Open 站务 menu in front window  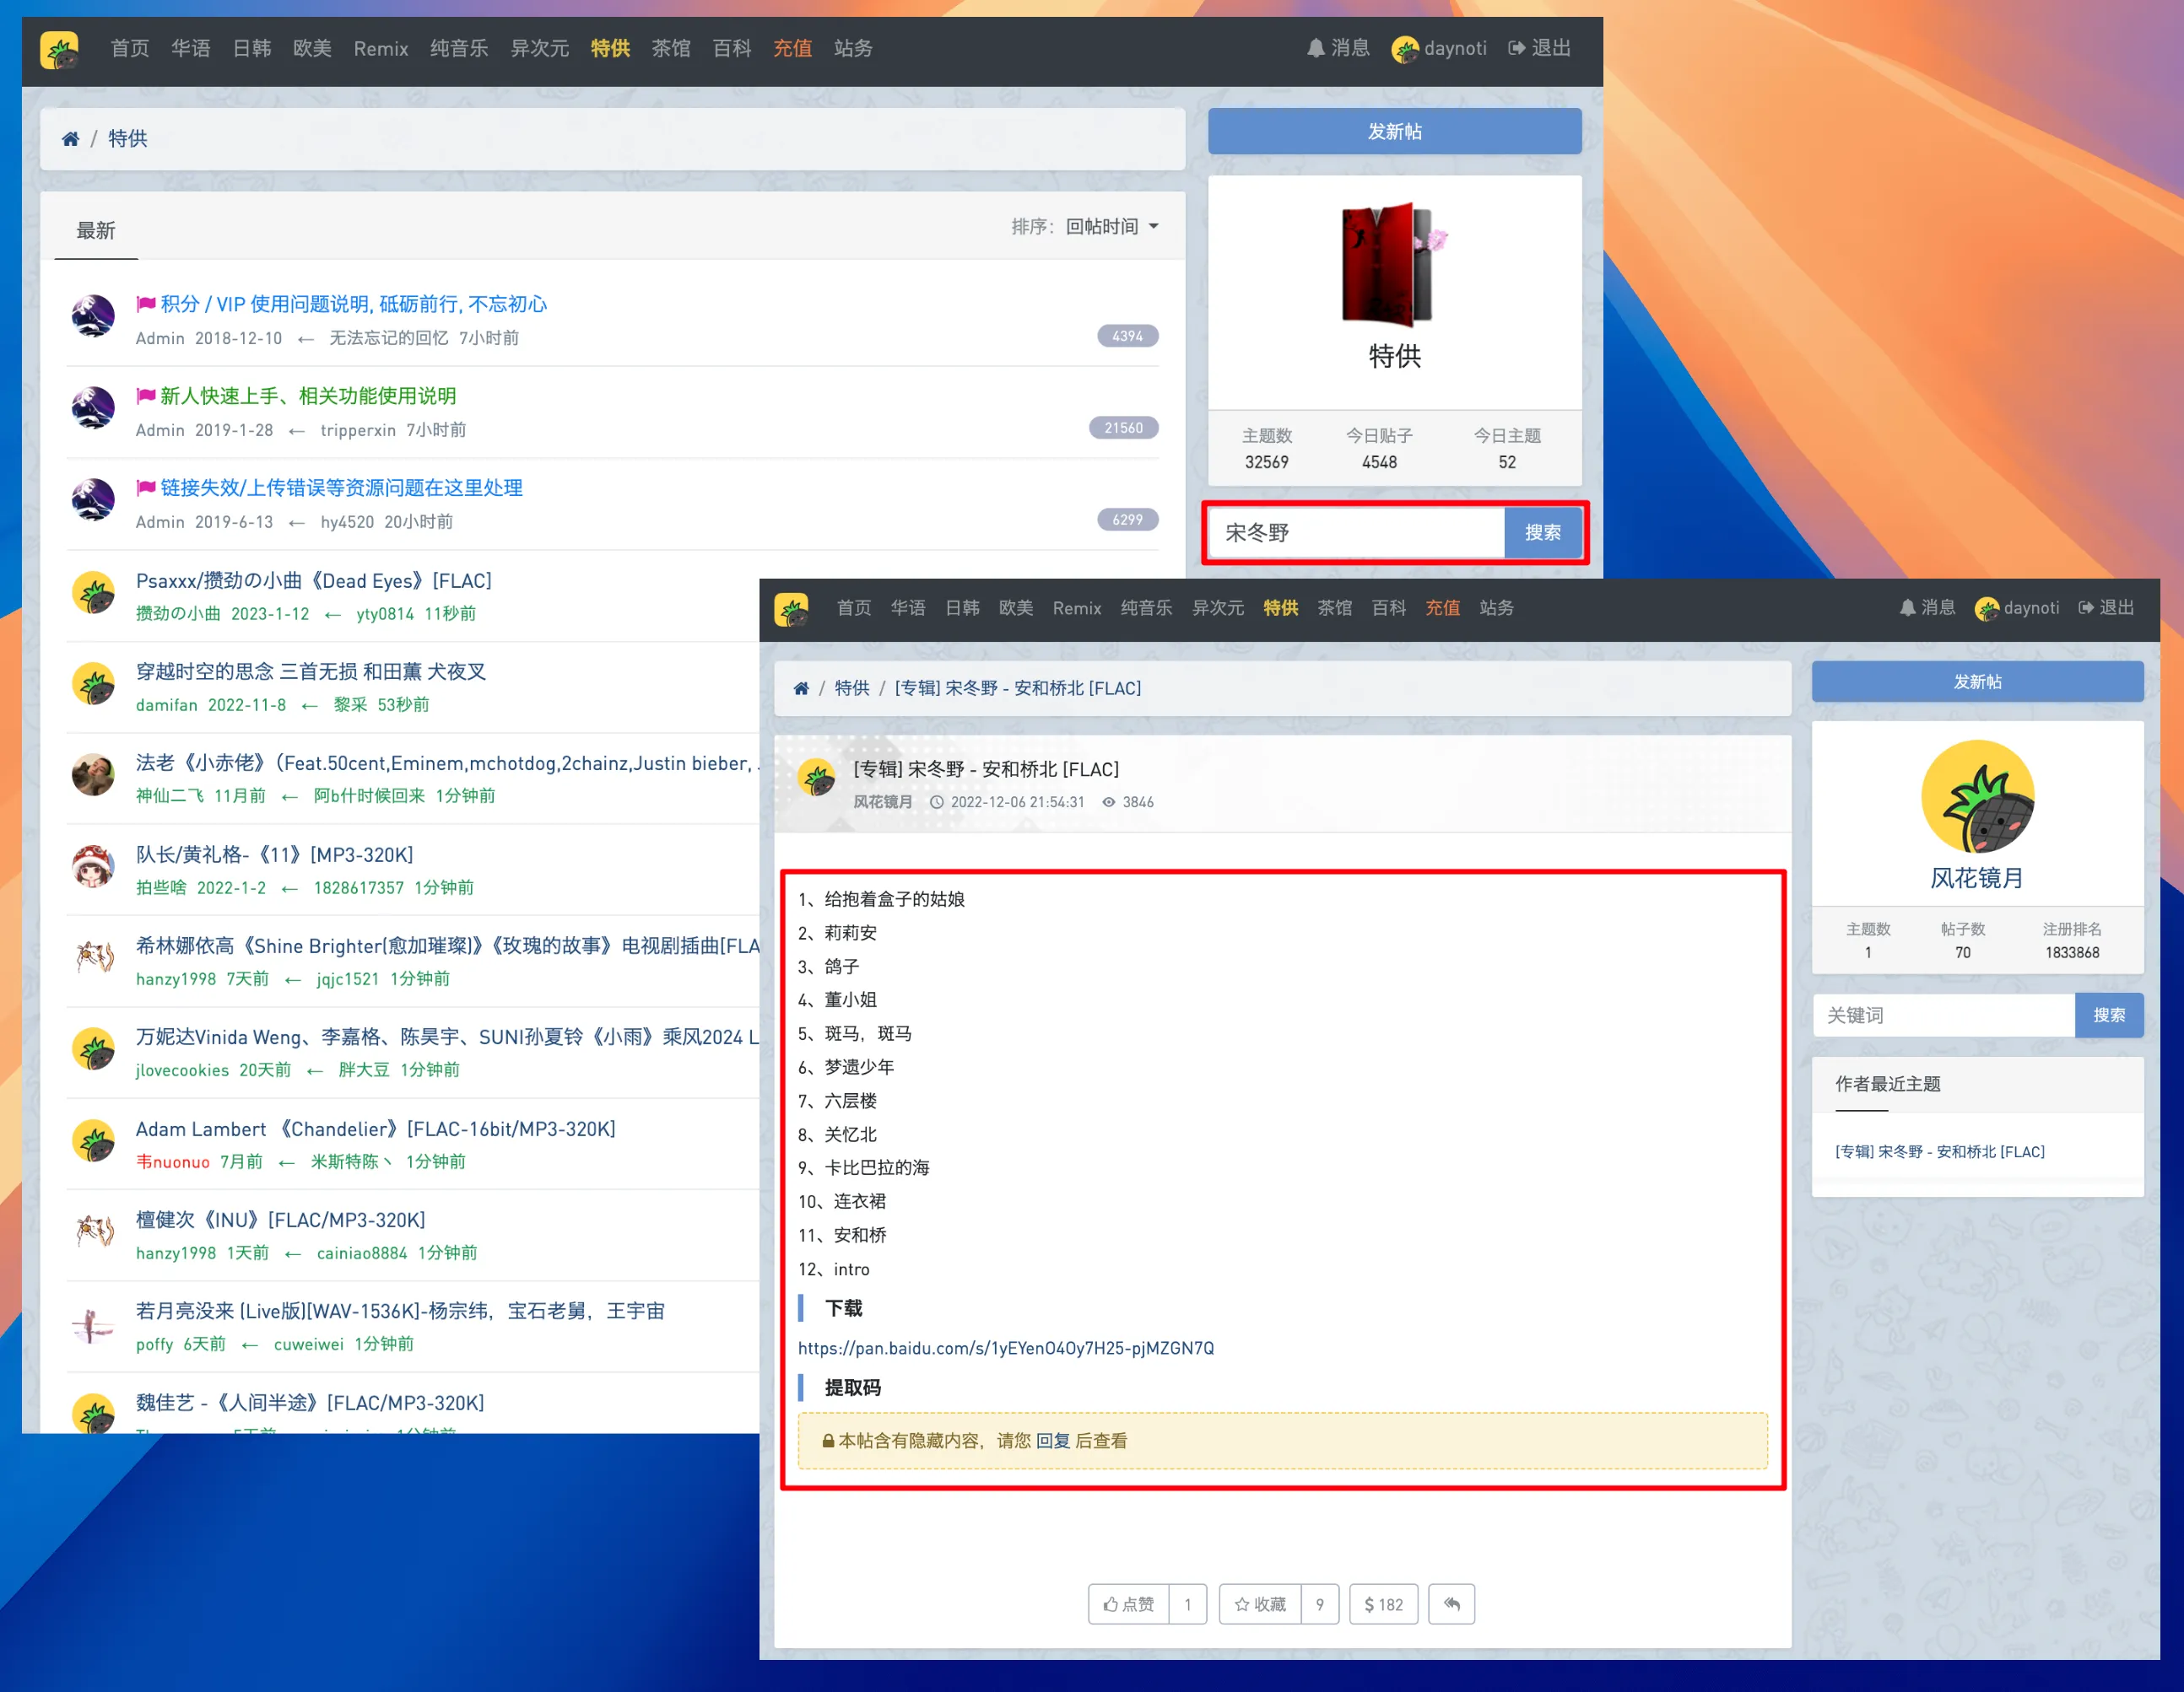1496,607
